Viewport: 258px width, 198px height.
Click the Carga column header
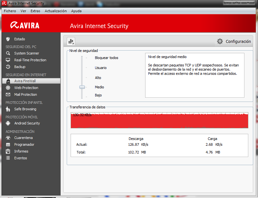(x=213, y=139)
